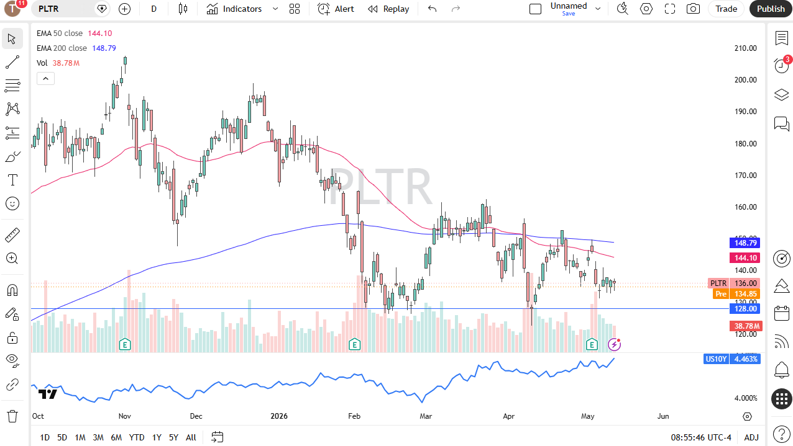Take a chart snapshot with camera
Viewport: 793px width, 446px height.
point(693,9)
